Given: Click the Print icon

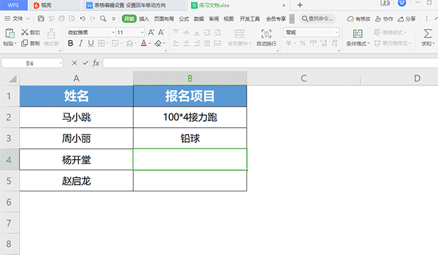Looking at the screenshot, I should pyautogui.click(x=62, y=18).
